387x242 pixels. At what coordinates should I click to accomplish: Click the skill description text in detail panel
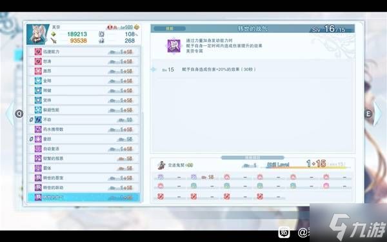[224, 46]
